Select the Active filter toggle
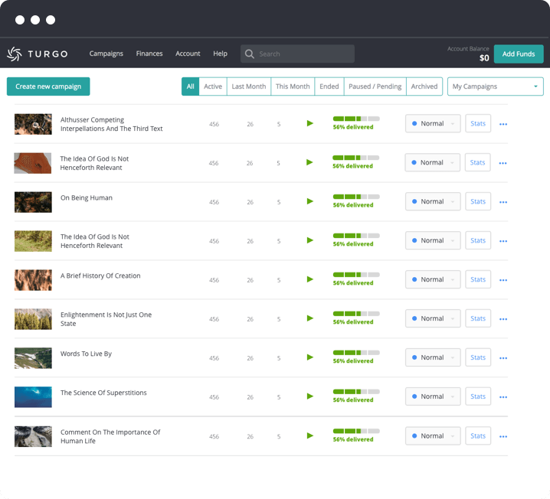 pyautogui.click(x=213, y=86)
